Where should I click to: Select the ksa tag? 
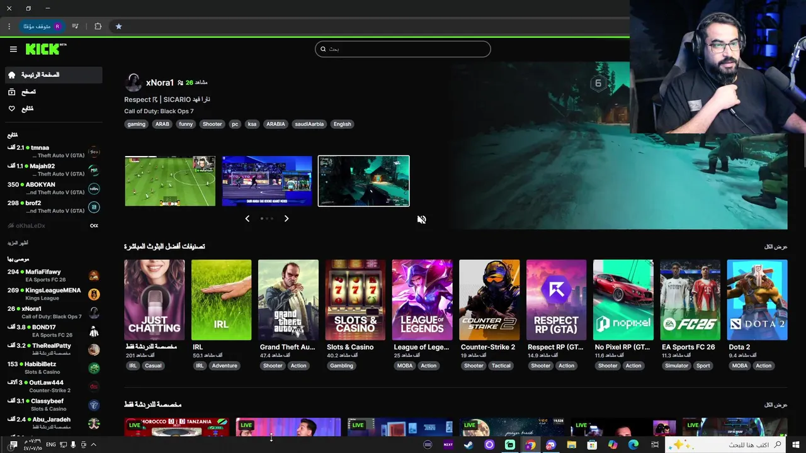[x=252, y=124]
